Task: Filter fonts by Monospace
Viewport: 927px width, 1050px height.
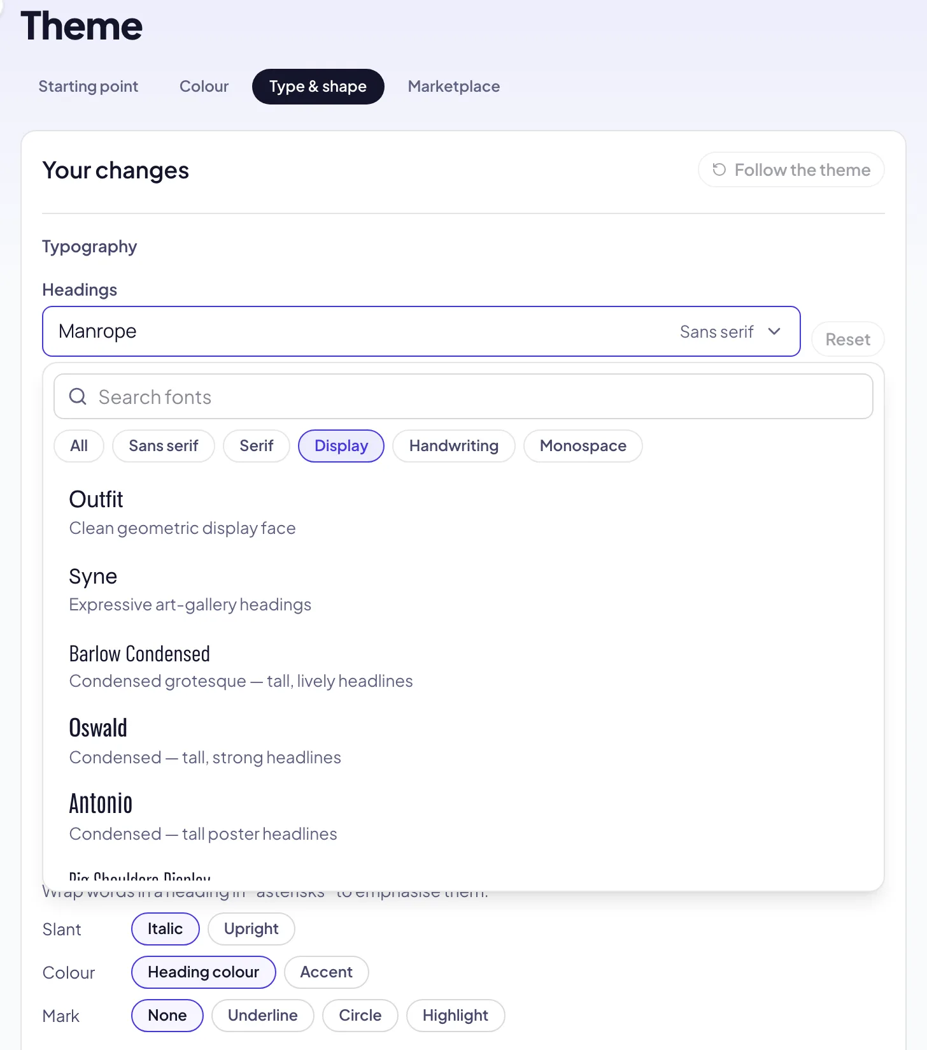Action: point(583,446)
